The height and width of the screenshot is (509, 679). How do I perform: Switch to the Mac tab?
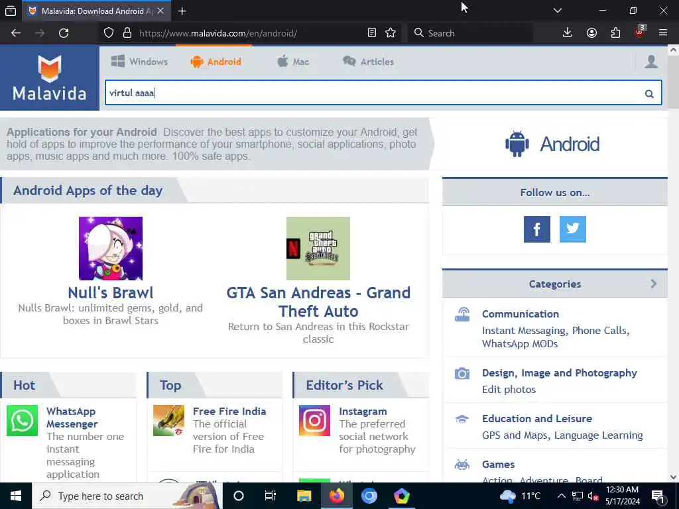click(293, 62)
